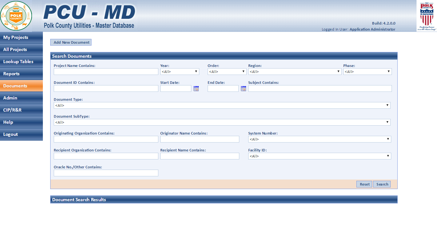Go to Lookup Tables menu item
This screenshot has height=242, width=437.
click(x=21, y=62)
